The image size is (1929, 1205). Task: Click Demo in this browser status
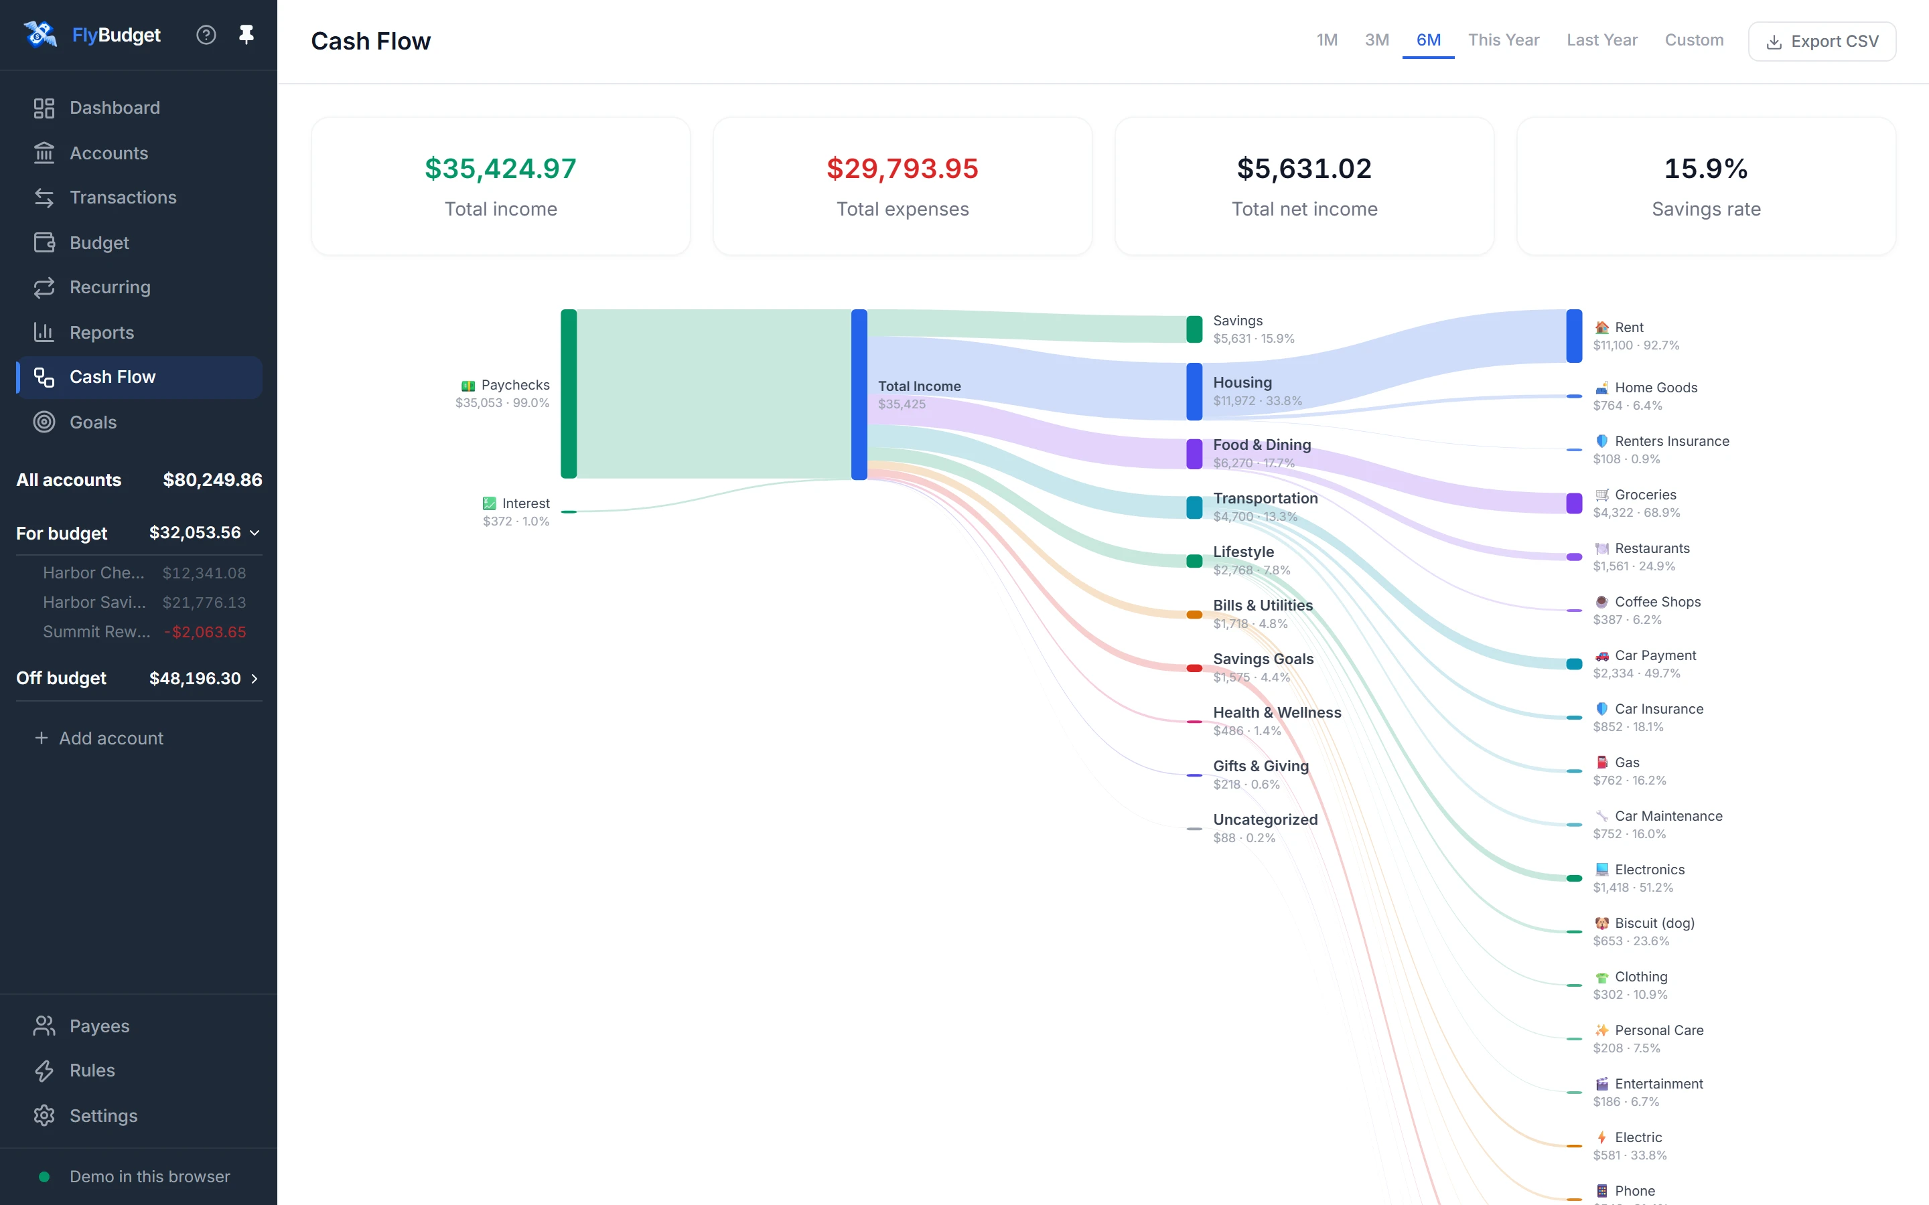[134, 1176]
